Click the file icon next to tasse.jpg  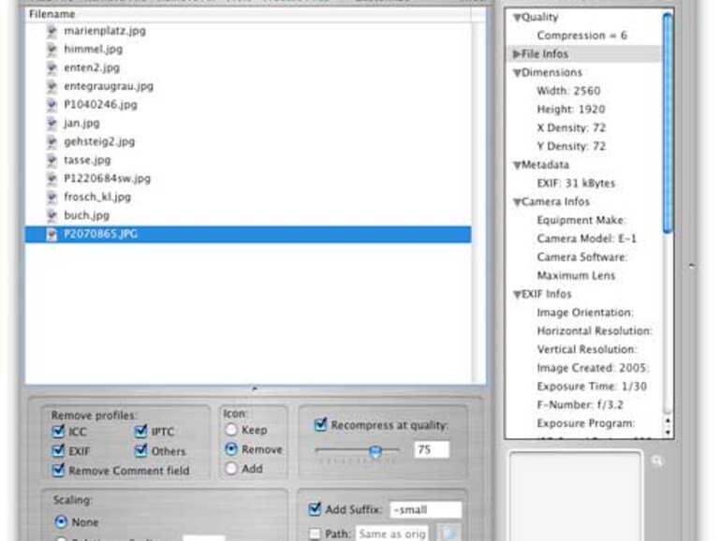click(51, 160)
